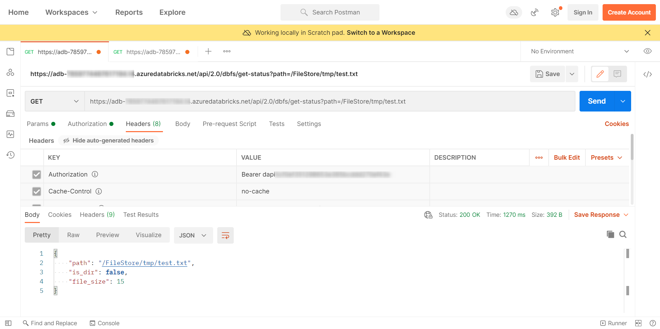Add a new request tab with plus icon
Viewport: 660px width, 329px height.
coord(208,51)
